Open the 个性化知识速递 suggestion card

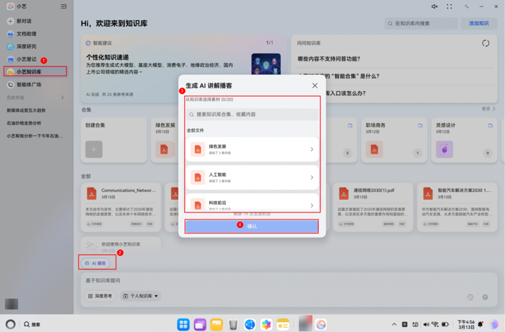point(184,68)
